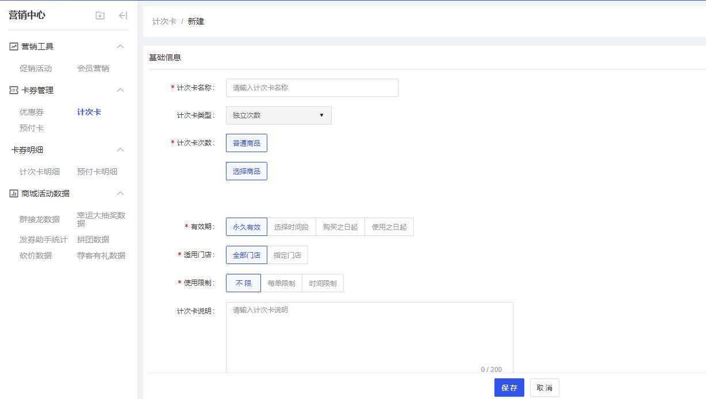The height and width of the screenshot is (399, 706).
Task: Click the 选择商品 button
Action: [247, 171]
